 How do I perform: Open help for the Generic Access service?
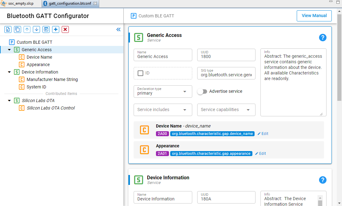tap(323, 38)
